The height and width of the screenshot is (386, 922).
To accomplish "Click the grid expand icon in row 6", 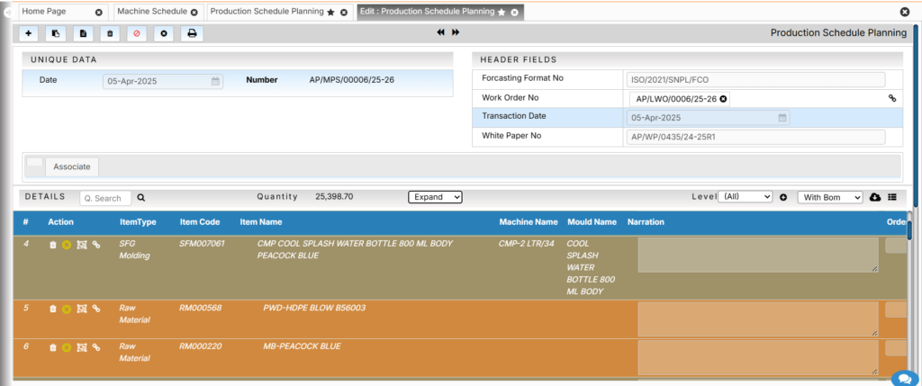I will [82, 348].
